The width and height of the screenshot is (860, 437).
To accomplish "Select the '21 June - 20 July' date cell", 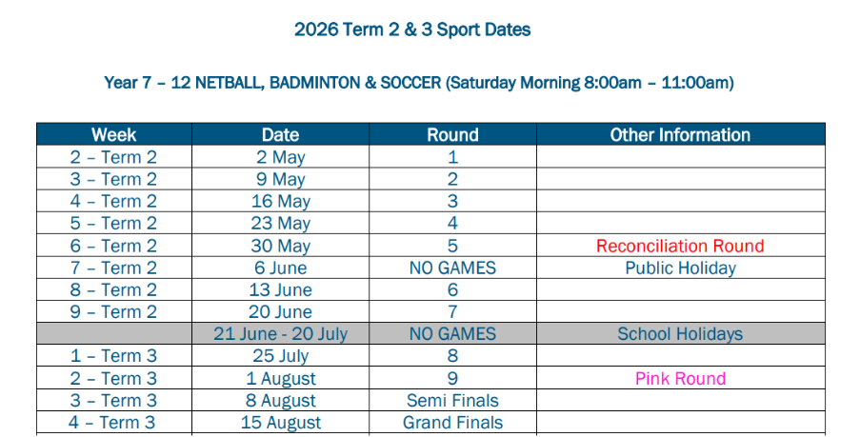I will [280, 333].
